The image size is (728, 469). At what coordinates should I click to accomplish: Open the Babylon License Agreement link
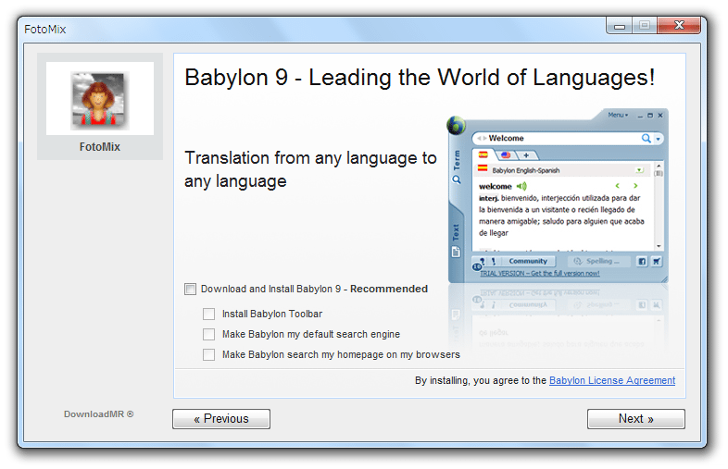612,380
